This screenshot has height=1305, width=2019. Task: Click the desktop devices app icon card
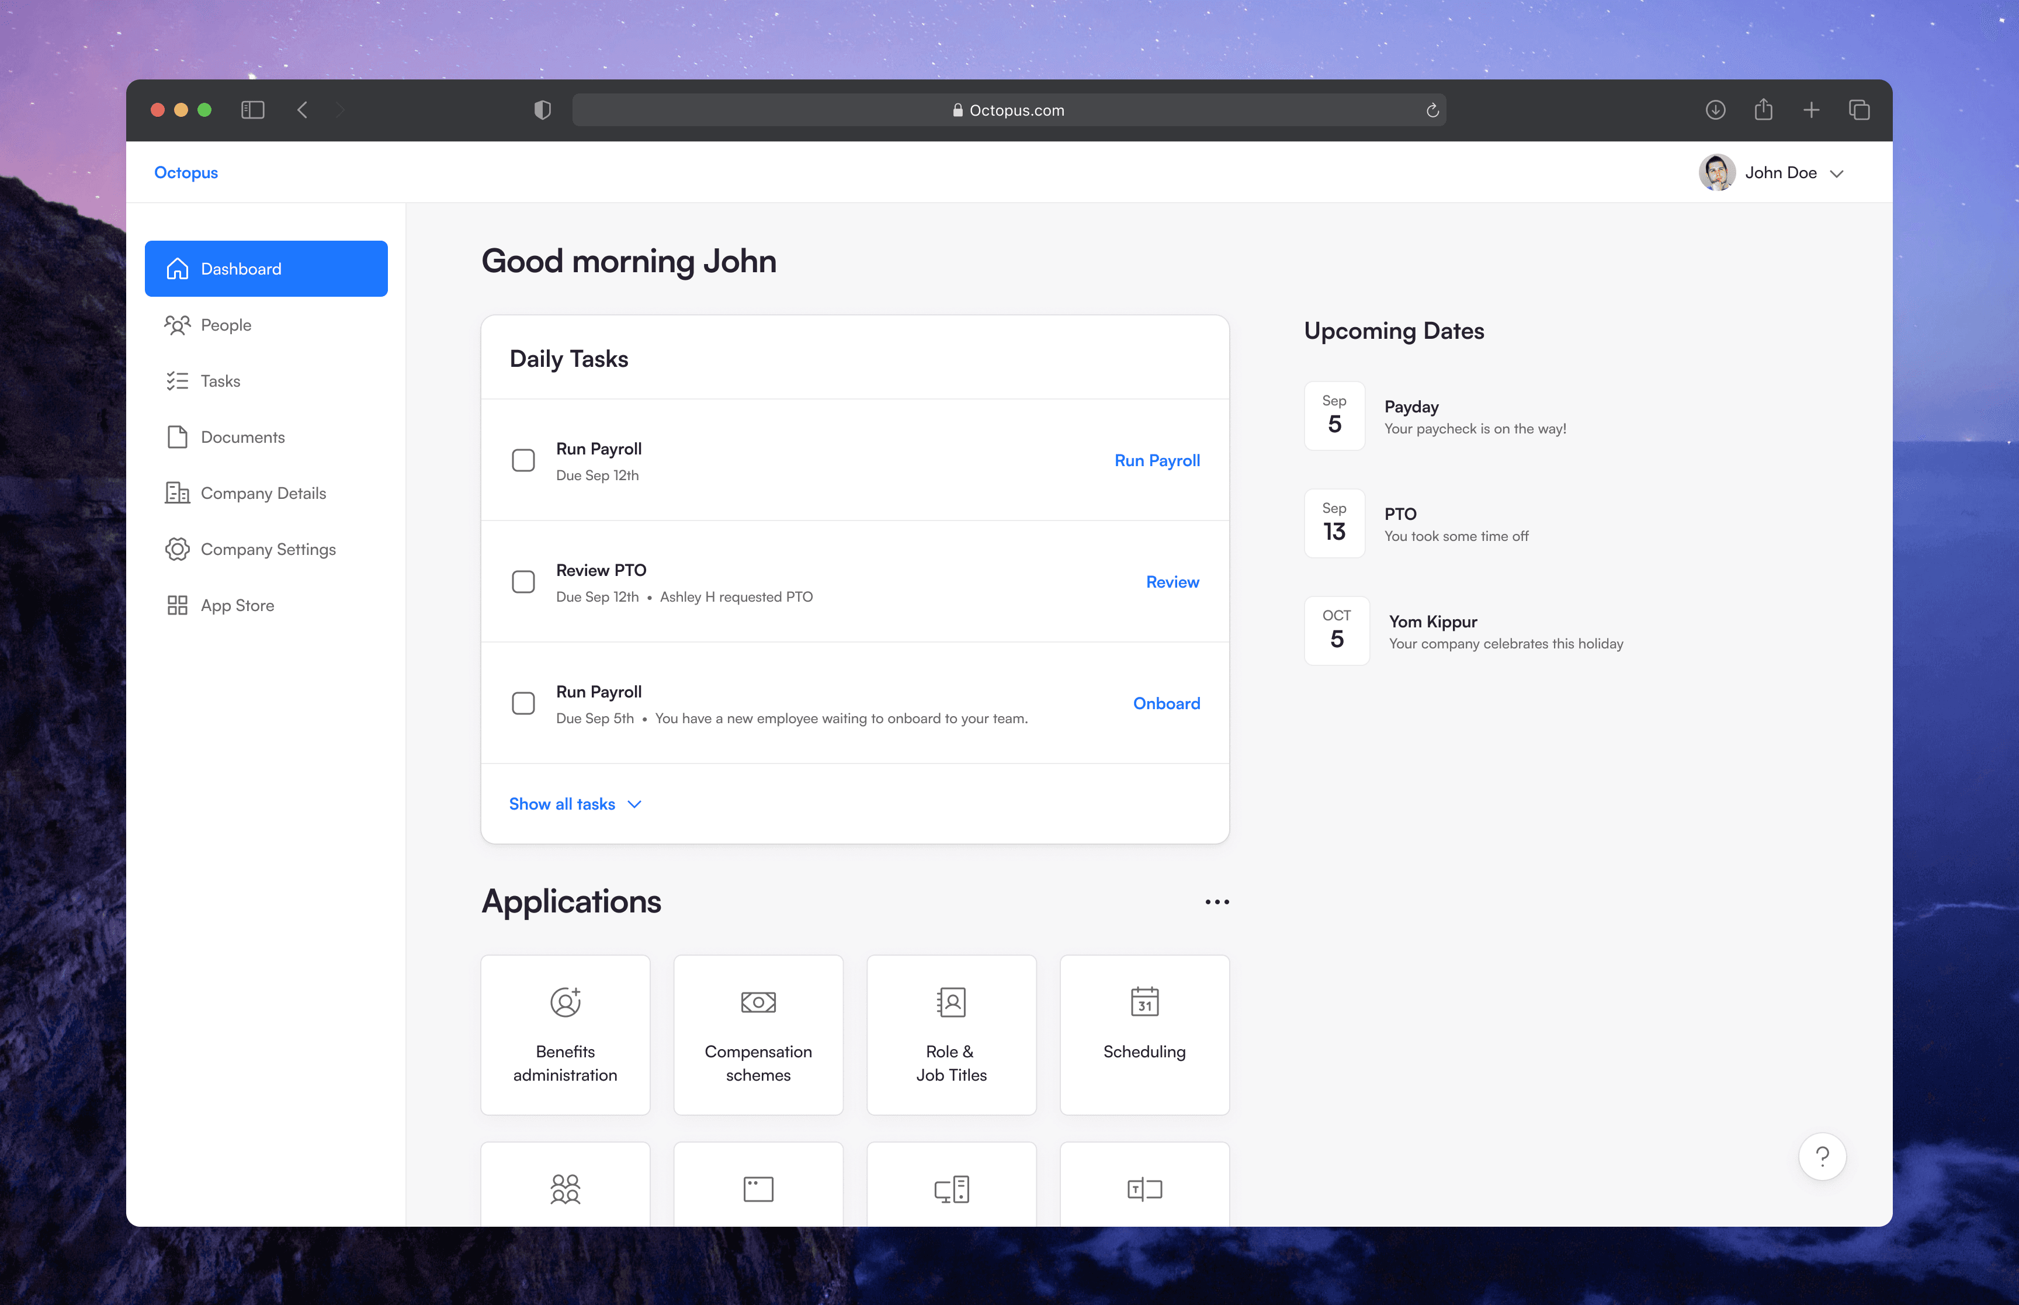952,1185
